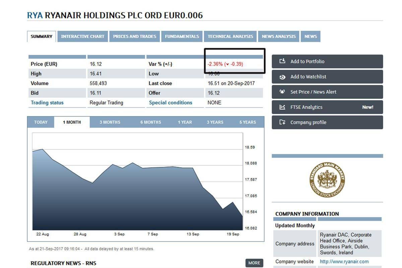Click the Updated Monthly label
402x268 pixels.
(295, 225)
